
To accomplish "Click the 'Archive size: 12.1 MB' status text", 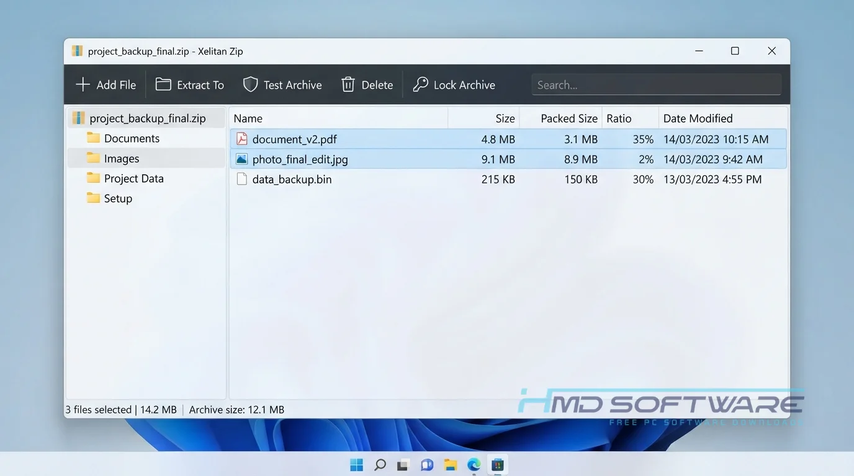I will (236, 410).
